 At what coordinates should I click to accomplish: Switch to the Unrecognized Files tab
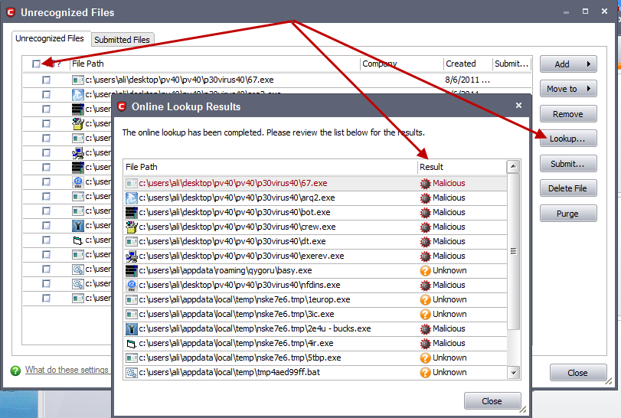pos(50,38)
